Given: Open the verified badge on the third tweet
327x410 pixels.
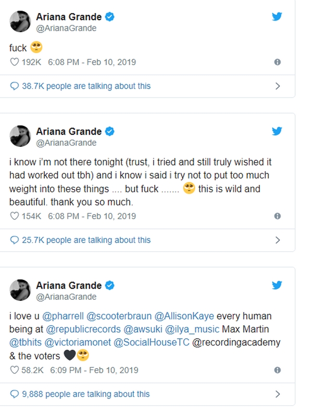Looking at the screenshot, I should [x=110, y=285].
